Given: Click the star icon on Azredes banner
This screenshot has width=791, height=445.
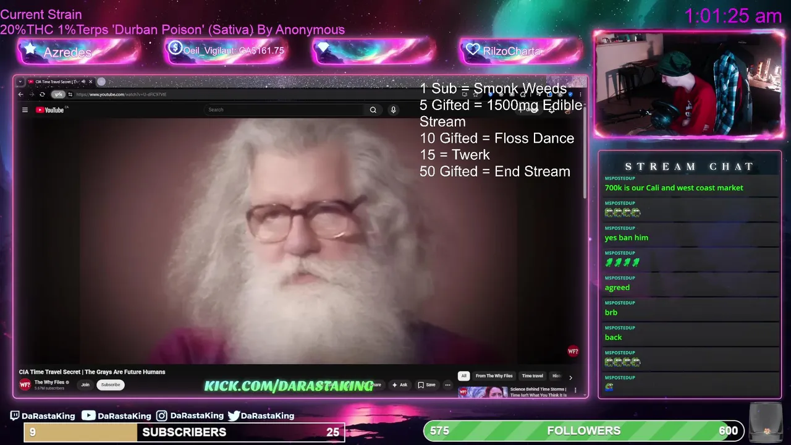Looking at the screenshot, I should (30, 49).
